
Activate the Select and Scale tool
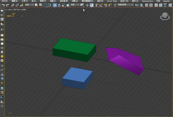(64, 5)
